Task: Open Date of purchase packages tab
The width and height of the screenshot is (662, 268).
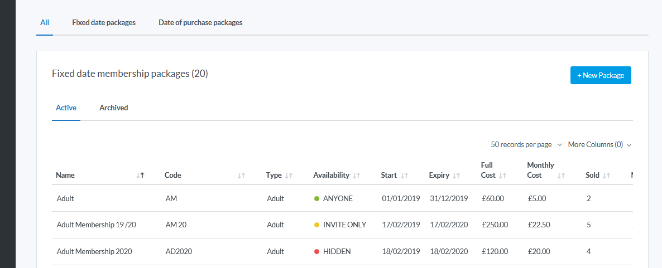Action: [200, 23]
